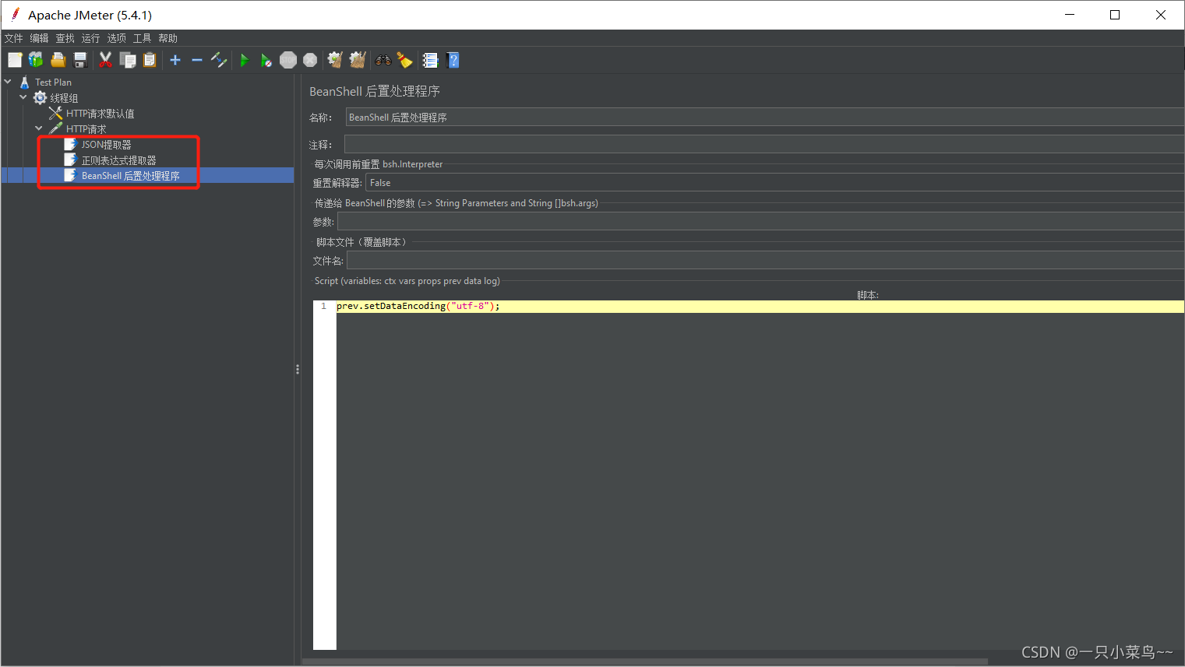Click the Clear results broom icon

[335, 60]
